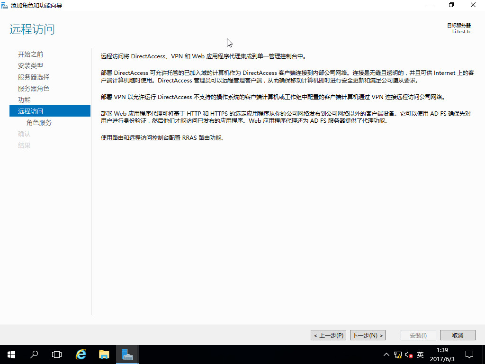485x364 pixels.
Task: Launch Internet Explorer from taskbar
Action: pos(81,355)
